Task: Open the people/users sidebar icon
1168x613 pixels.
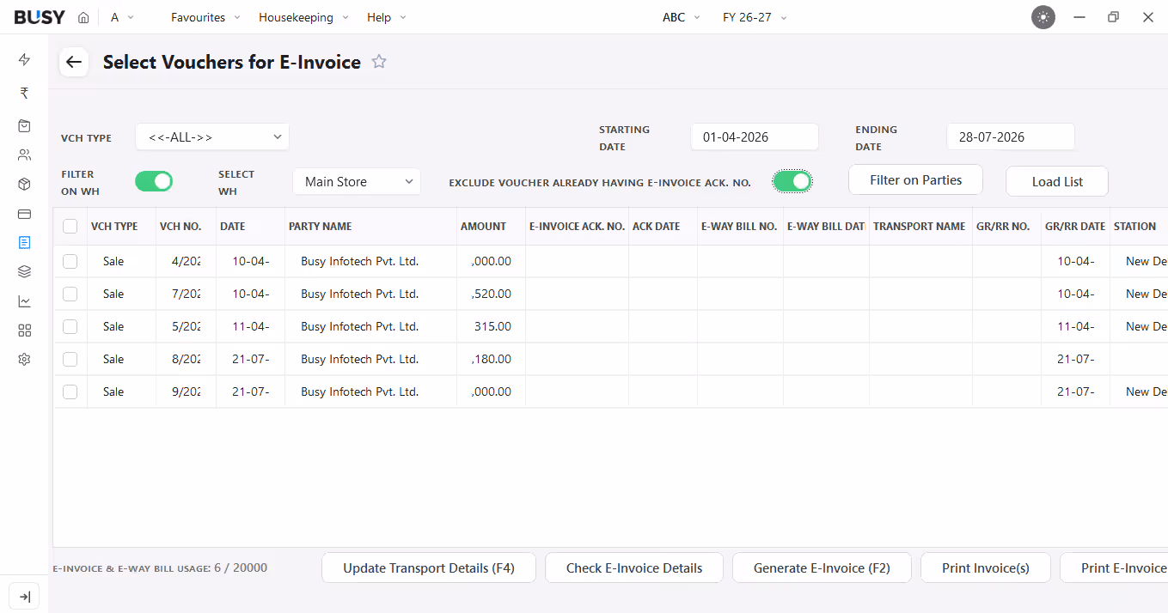Action: click(24, 155)
